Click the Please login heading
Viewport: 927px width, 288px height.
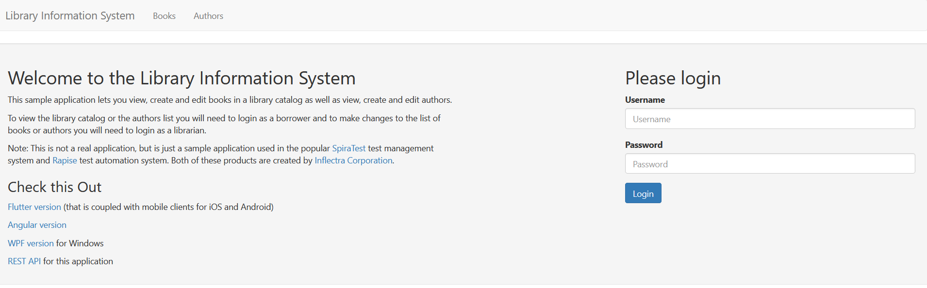point(673,78)
